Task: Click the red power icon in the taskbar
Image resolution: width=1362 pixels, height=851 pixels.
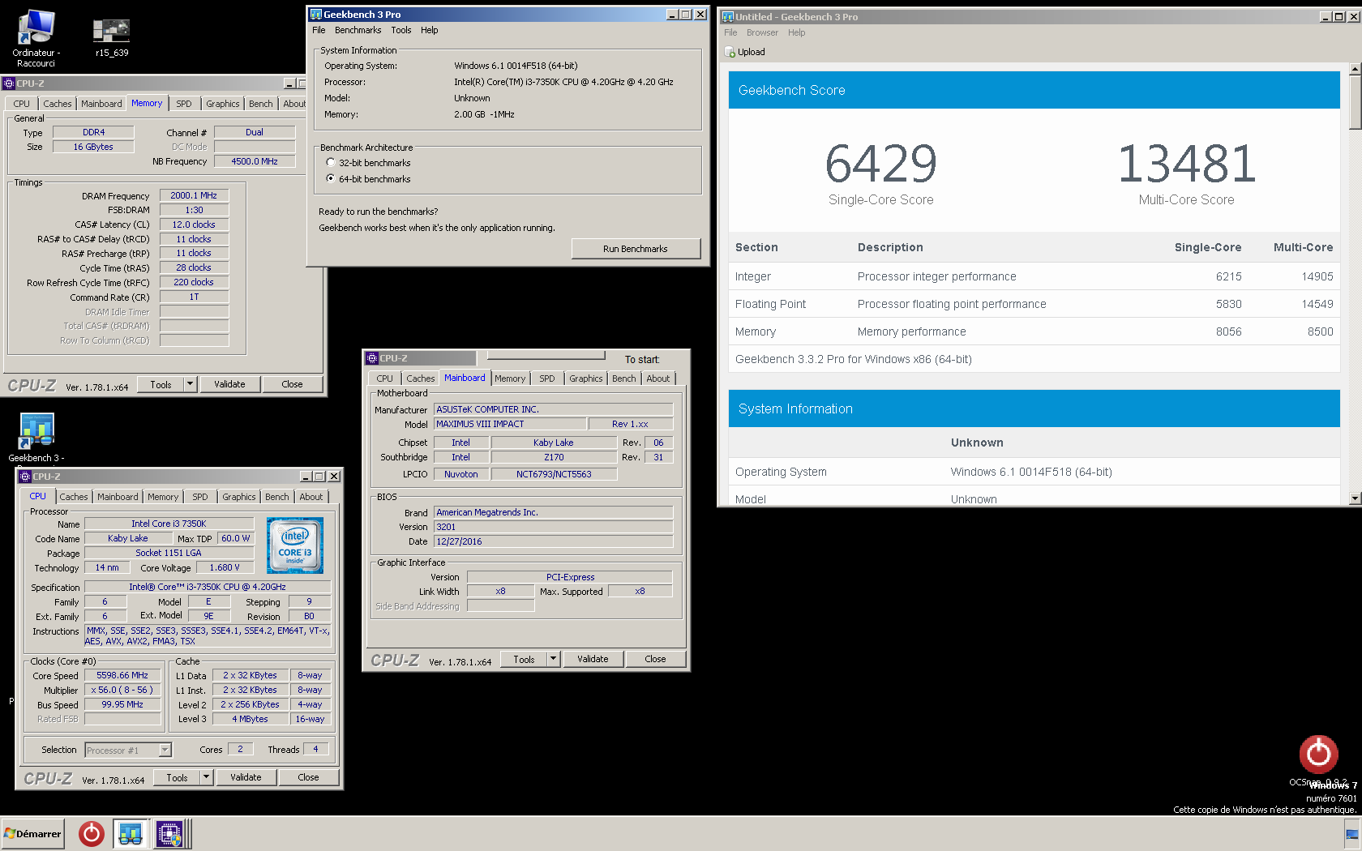Action: coord(91,833)
